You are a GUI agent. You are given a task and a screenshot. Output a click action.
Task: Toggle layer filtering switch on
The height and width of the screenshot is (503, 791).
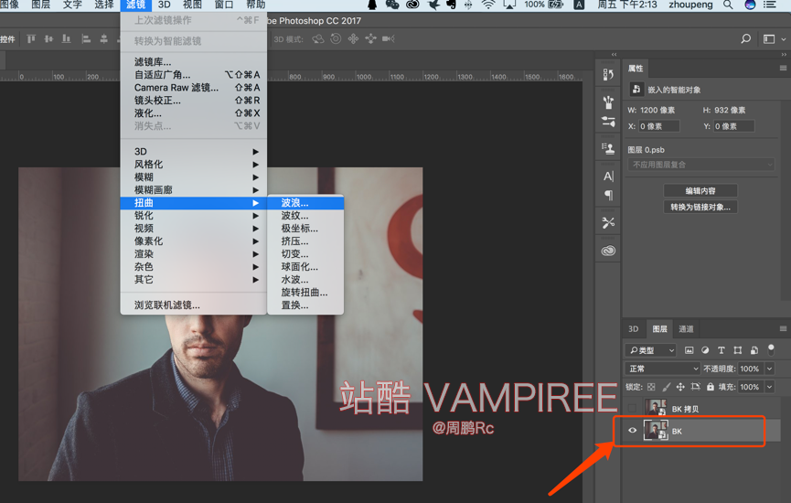point(771,349)
